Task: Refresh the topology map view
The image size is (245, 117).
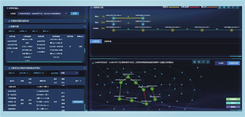Action: point(208,62)
